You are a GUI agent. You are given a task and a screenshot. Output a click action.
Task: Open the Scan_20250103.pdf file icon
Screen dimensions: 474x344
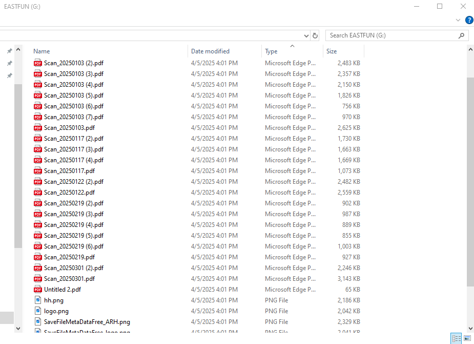tap(37, 127)
